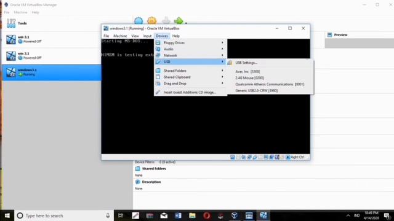Click the grey Discard arrow toolbar icon
Screen dimensions: 394x221
(x=166, y=20)
